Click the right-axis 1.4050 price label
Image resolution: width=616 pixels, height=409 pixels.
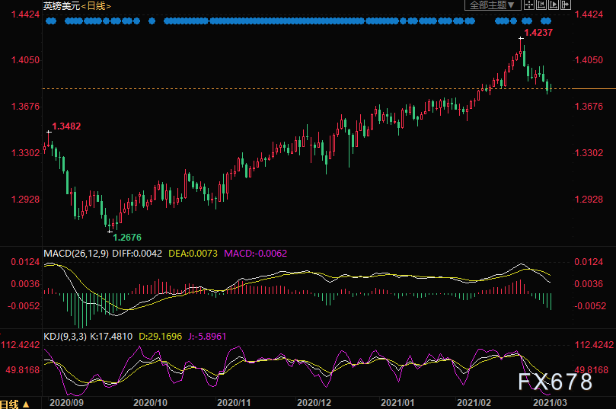point(589,60)
